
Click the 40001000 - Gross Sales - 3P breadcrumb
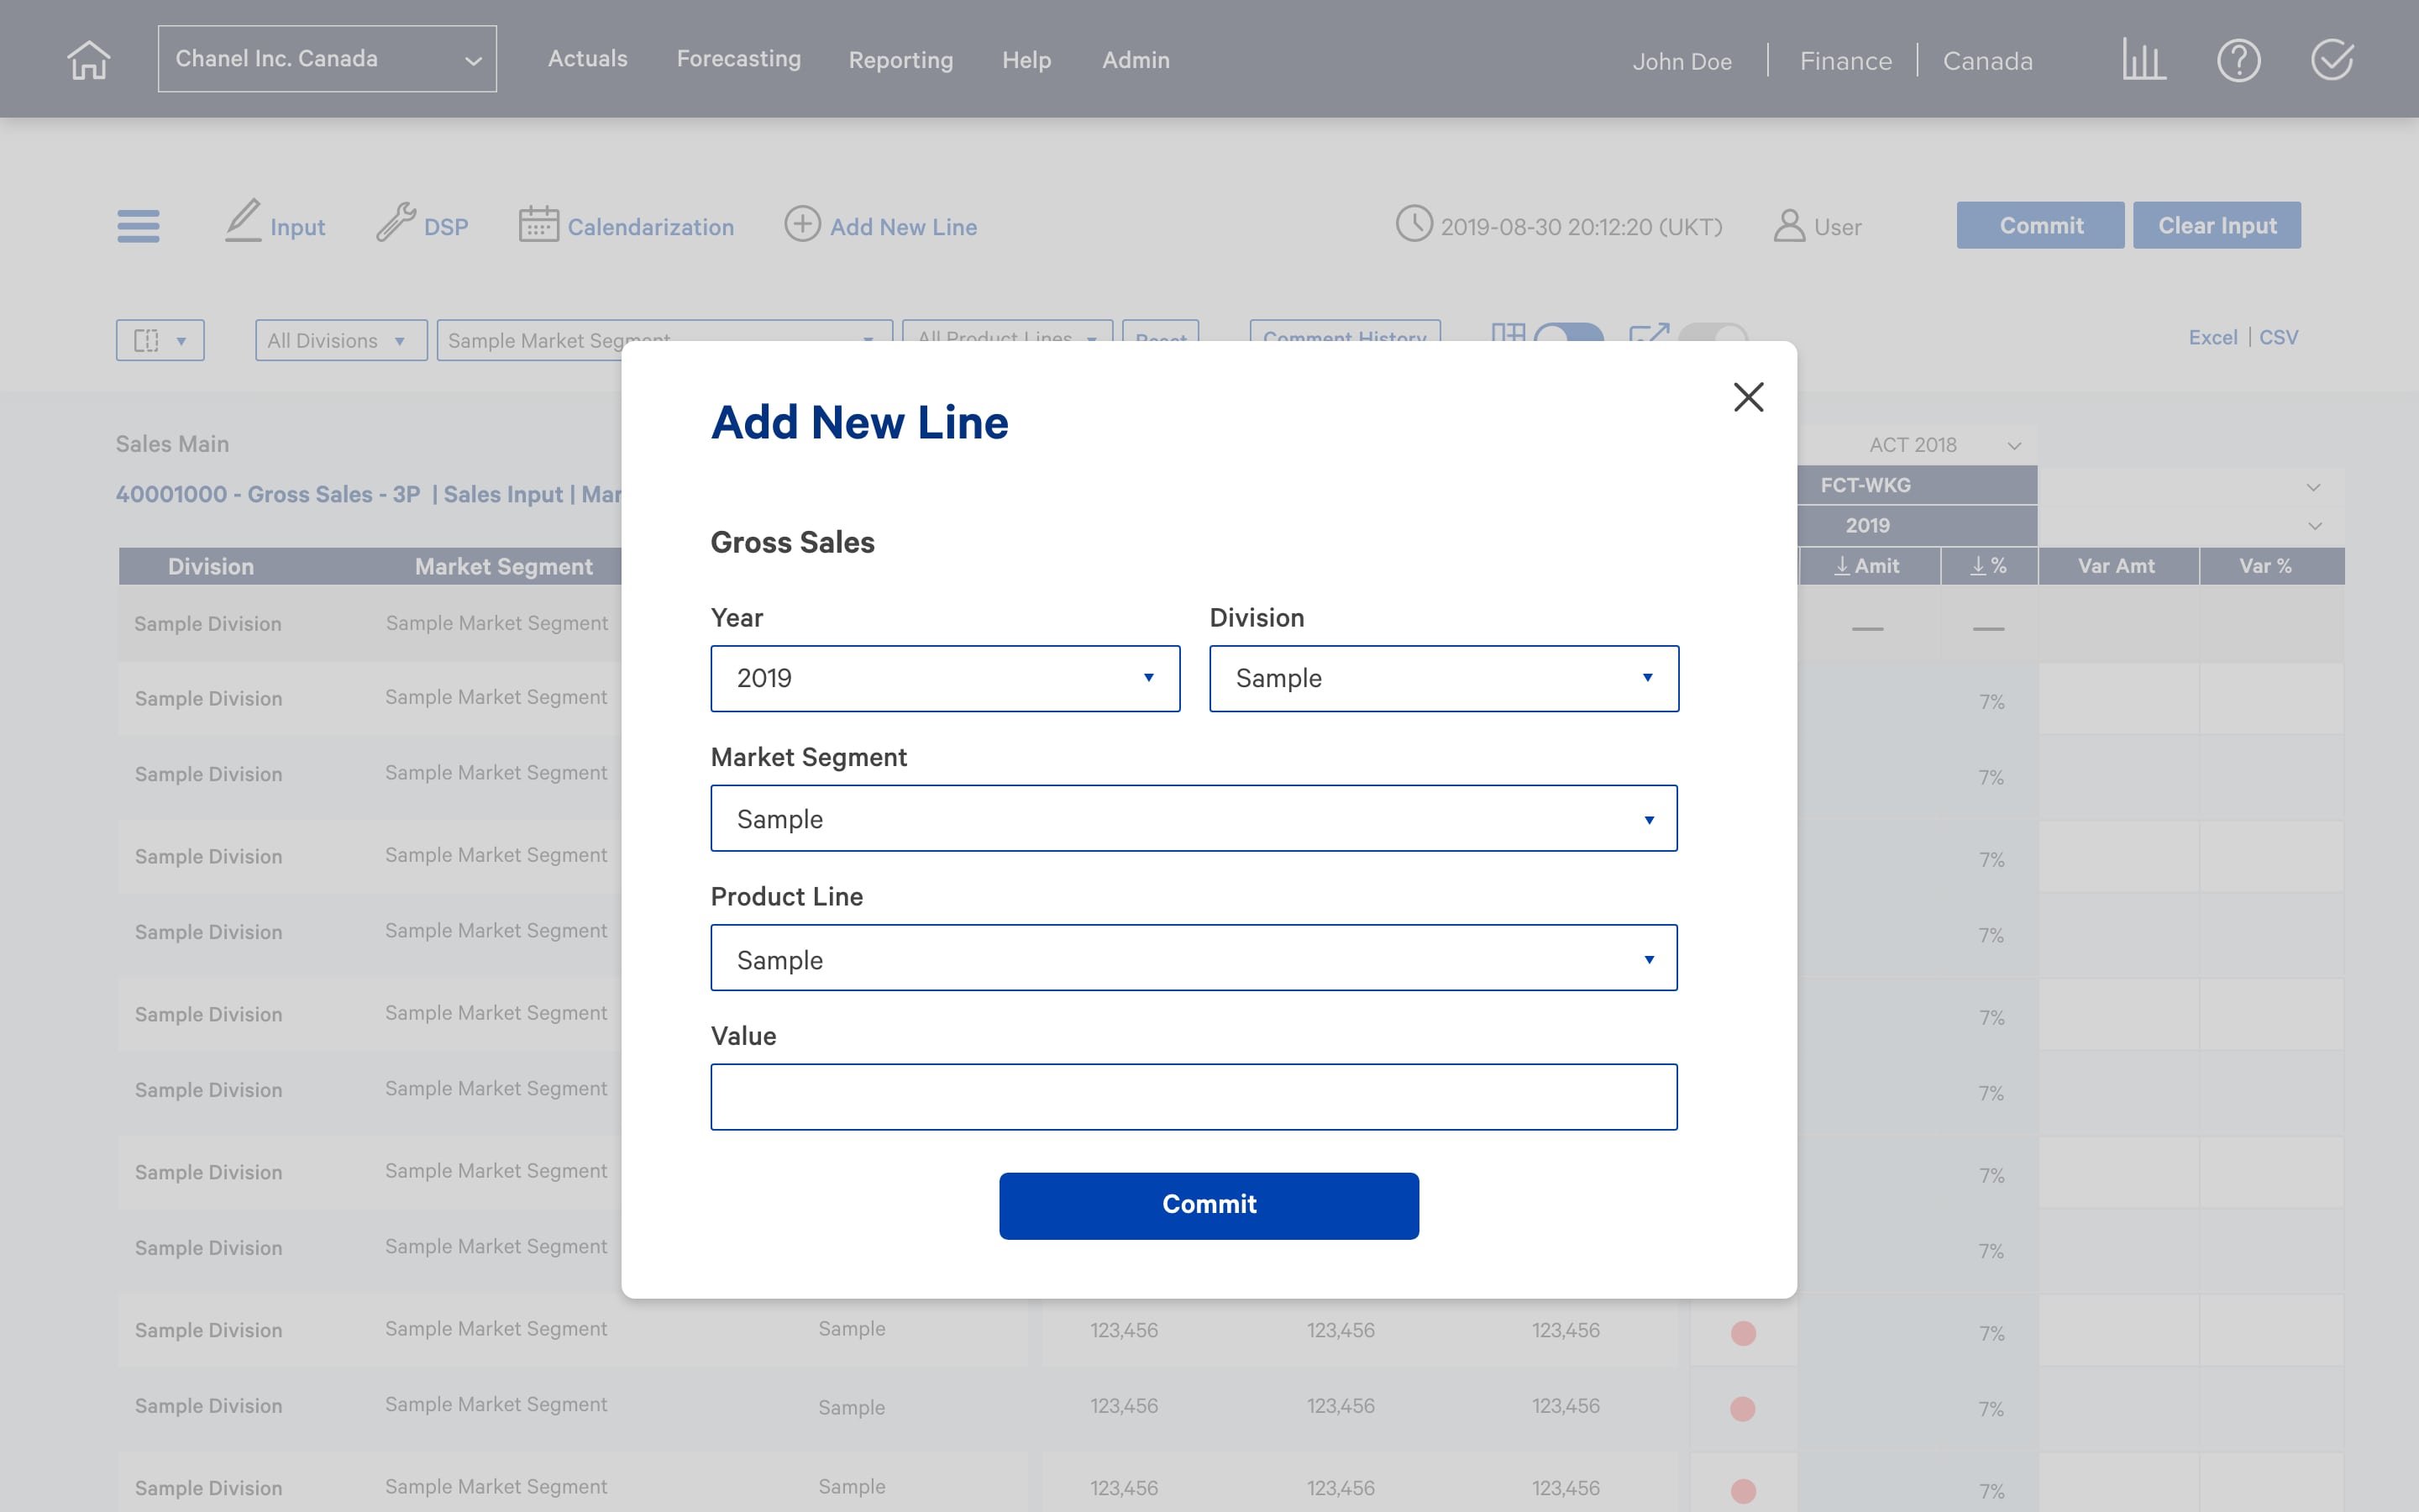pos(268,494)
